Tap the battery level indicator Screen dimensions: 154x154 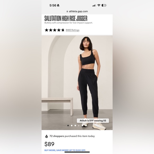click(x=104, y=5)
